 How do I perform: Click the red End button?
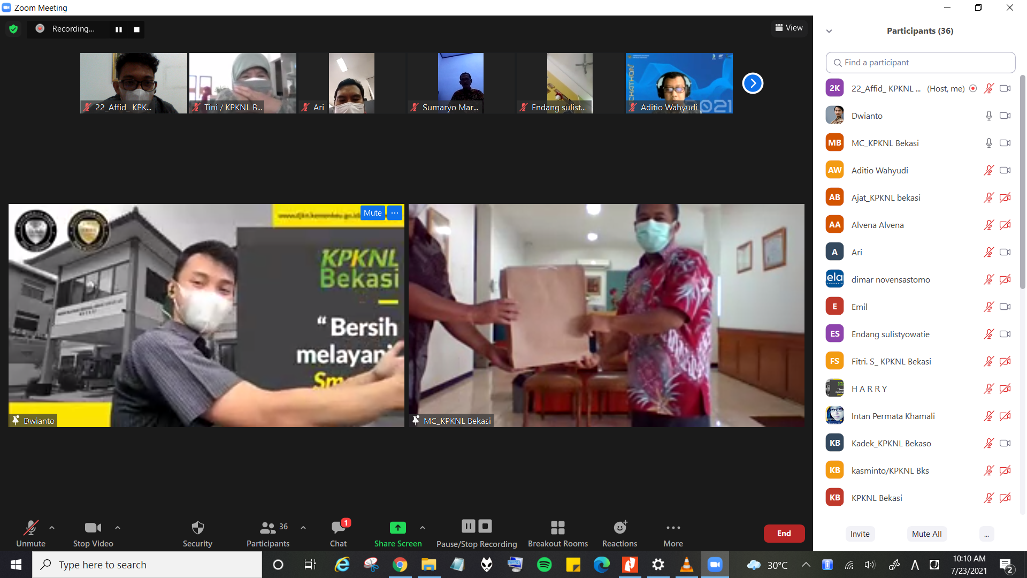784,534
